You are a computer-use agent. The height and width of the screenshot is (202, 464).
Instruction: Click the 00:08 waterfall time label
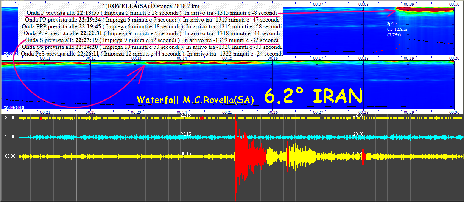(x=364, y=4)
